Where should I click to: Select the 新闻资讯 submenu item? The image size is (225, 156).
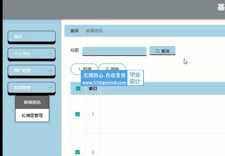pos(32,102)
